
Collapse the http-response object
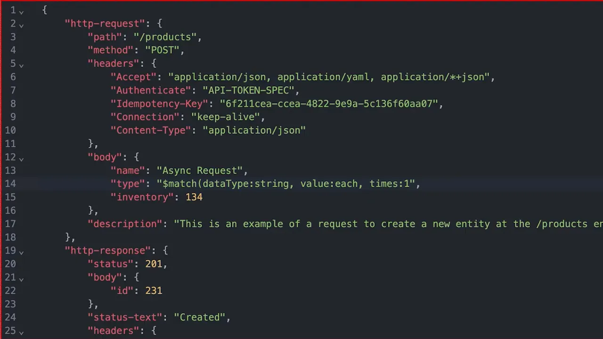pos(21,251)
